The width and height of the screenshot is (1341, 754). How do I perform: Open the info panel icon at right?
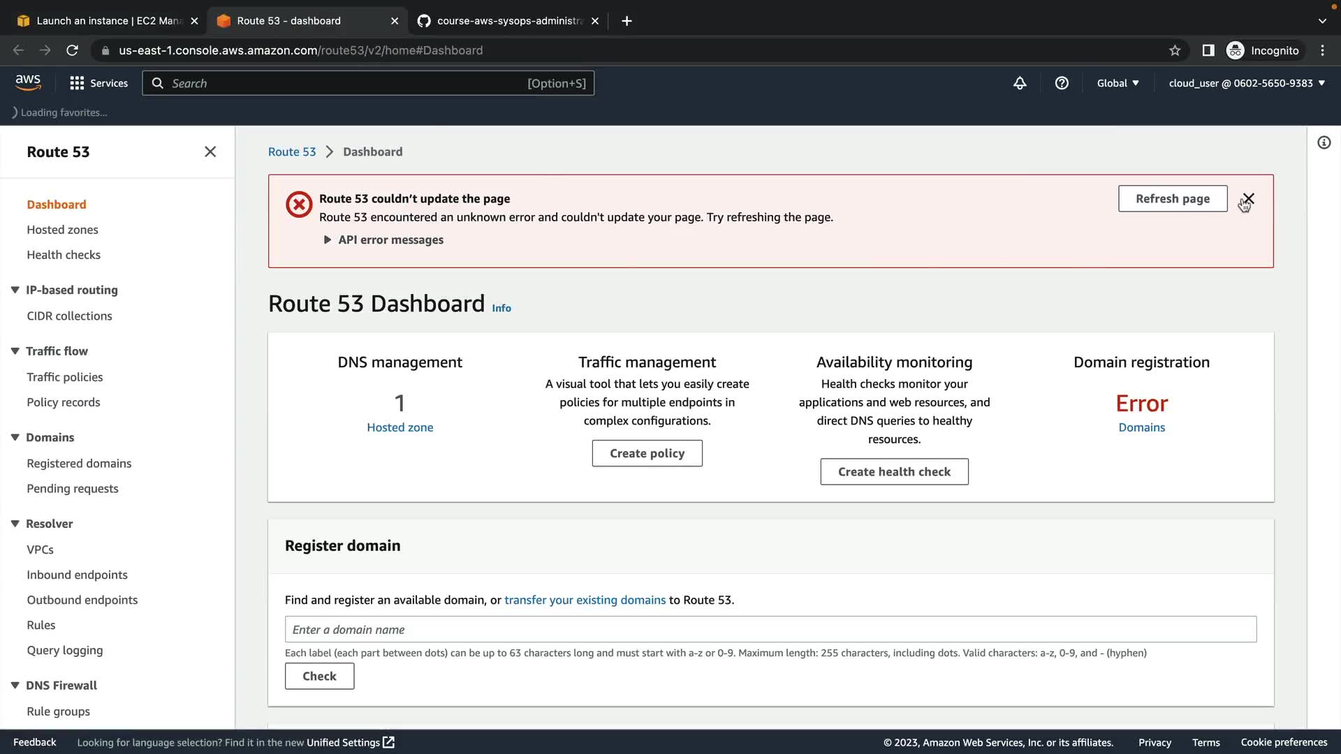(1324, 143)
